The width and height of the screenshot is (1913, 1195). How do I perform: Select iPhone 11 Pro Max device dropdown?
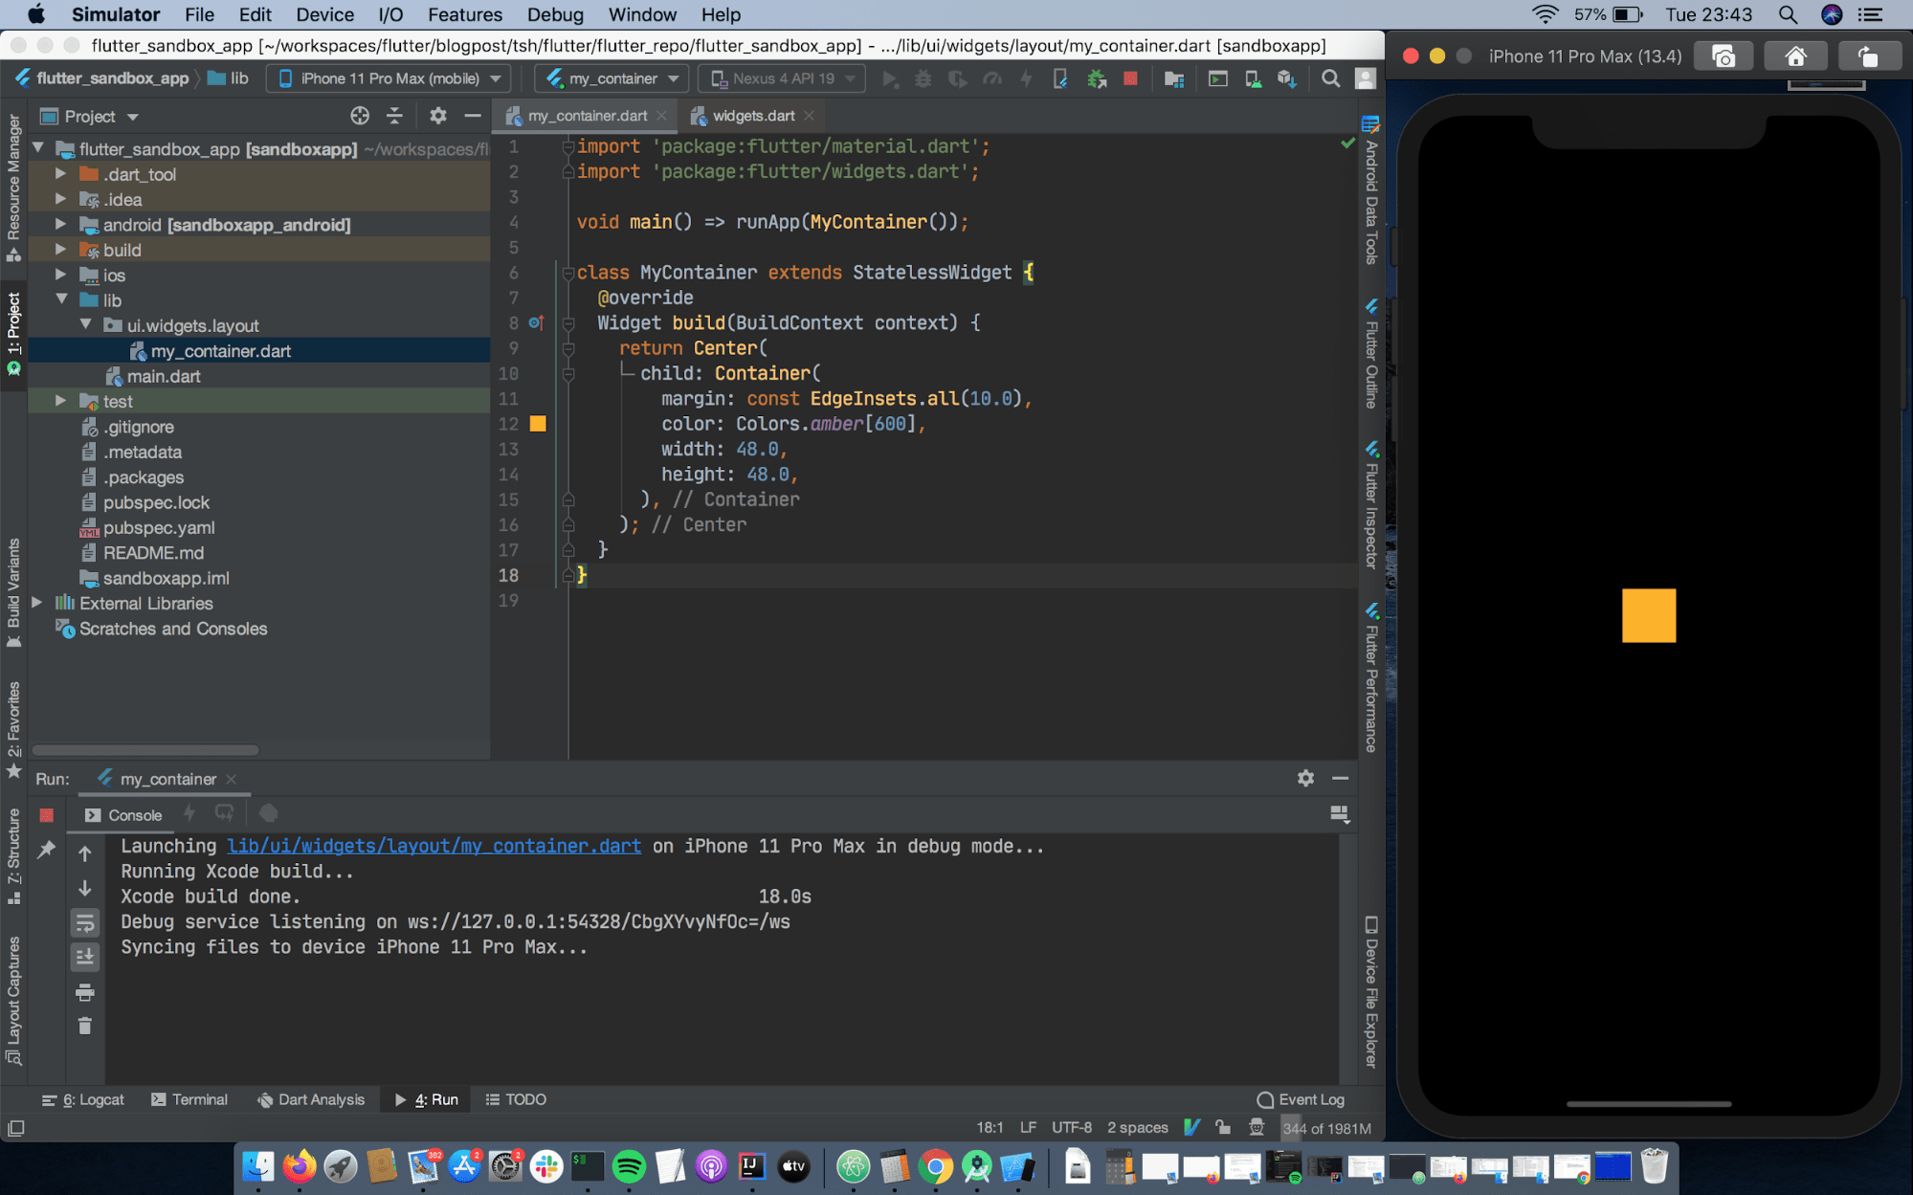tap(392, 79)
